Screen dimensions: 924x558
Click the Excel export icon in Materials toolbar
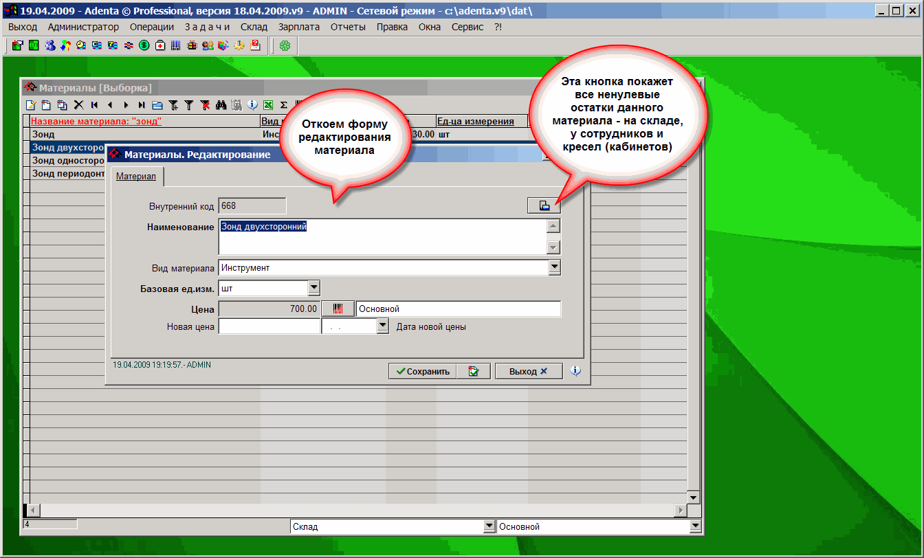pos(268,105)
